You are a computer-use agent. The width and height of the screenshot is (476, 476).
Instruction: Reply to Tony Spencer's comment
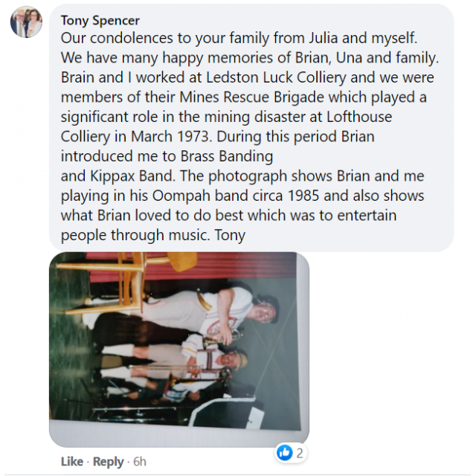coord(108,461)
